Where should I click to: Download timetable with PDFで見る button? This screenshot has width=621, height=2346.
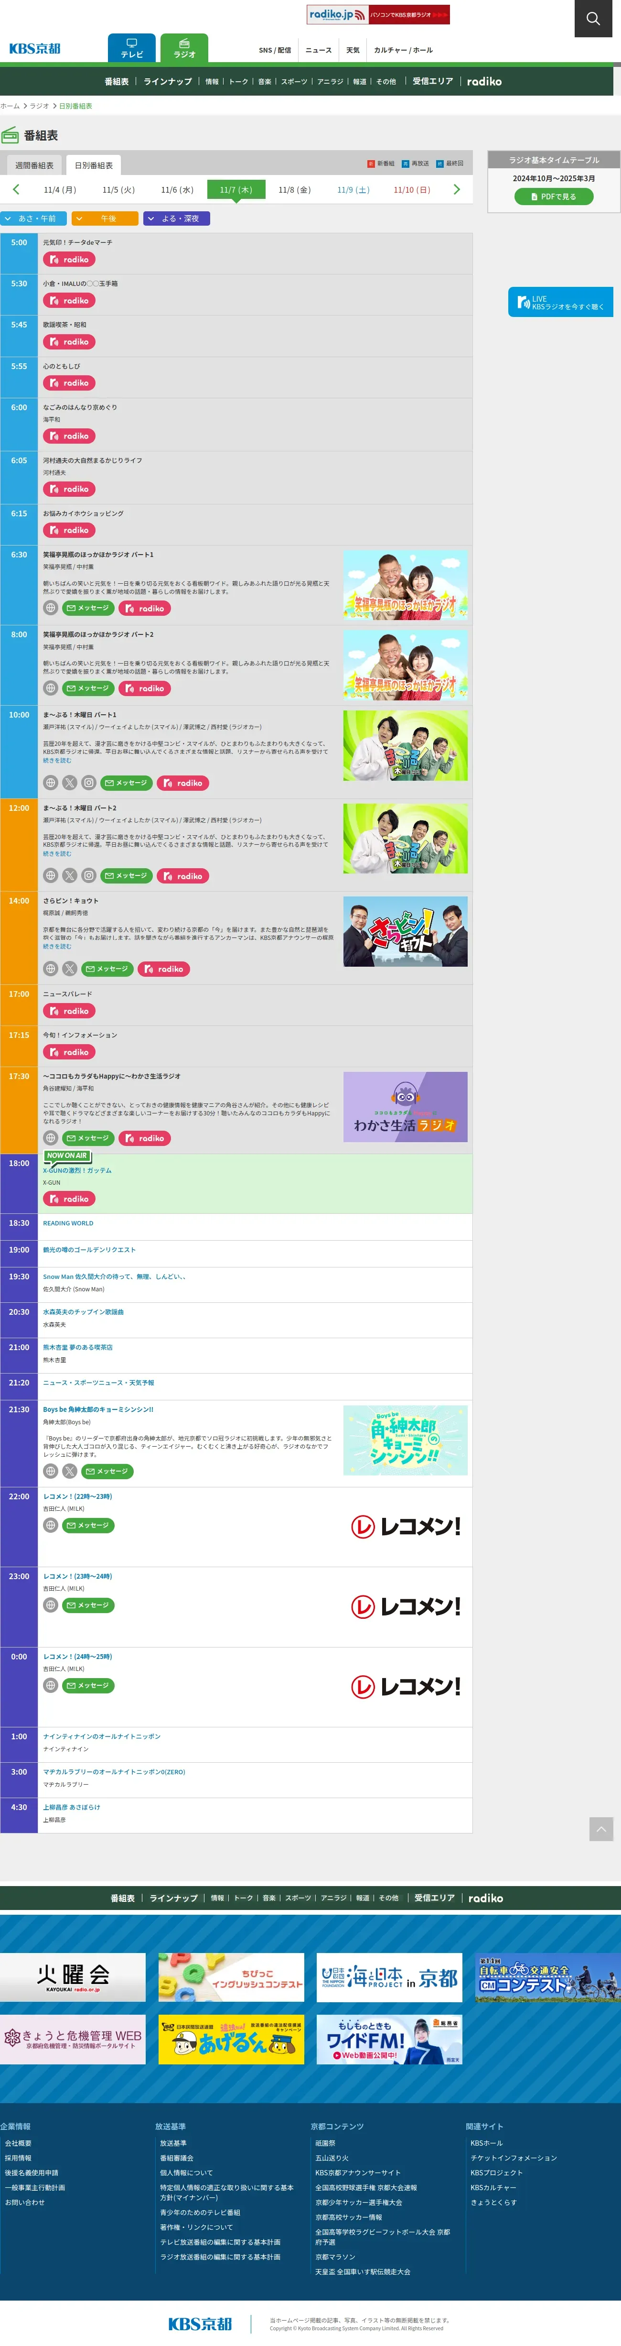click(x=554, y=196)
